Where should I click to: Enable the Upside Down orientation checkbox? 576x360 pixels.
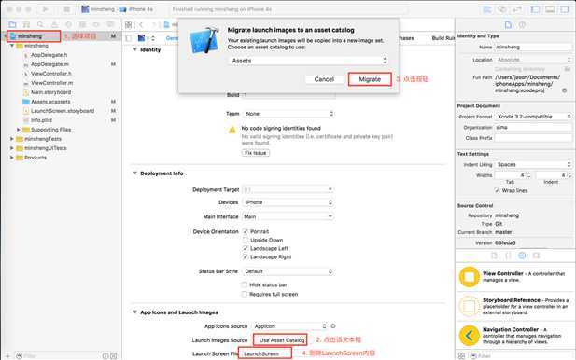(246, 240)
